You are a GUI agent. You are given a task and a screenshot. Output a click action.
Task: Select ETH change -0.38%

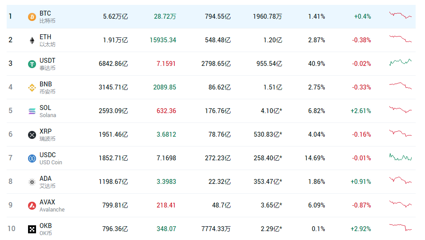tap(361, 40)
